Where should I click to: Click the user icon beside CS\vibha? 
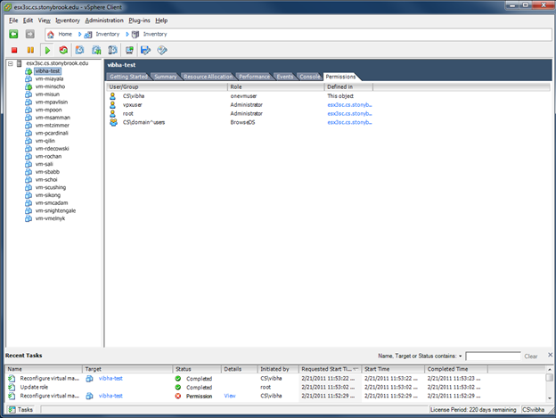(113, 96)
